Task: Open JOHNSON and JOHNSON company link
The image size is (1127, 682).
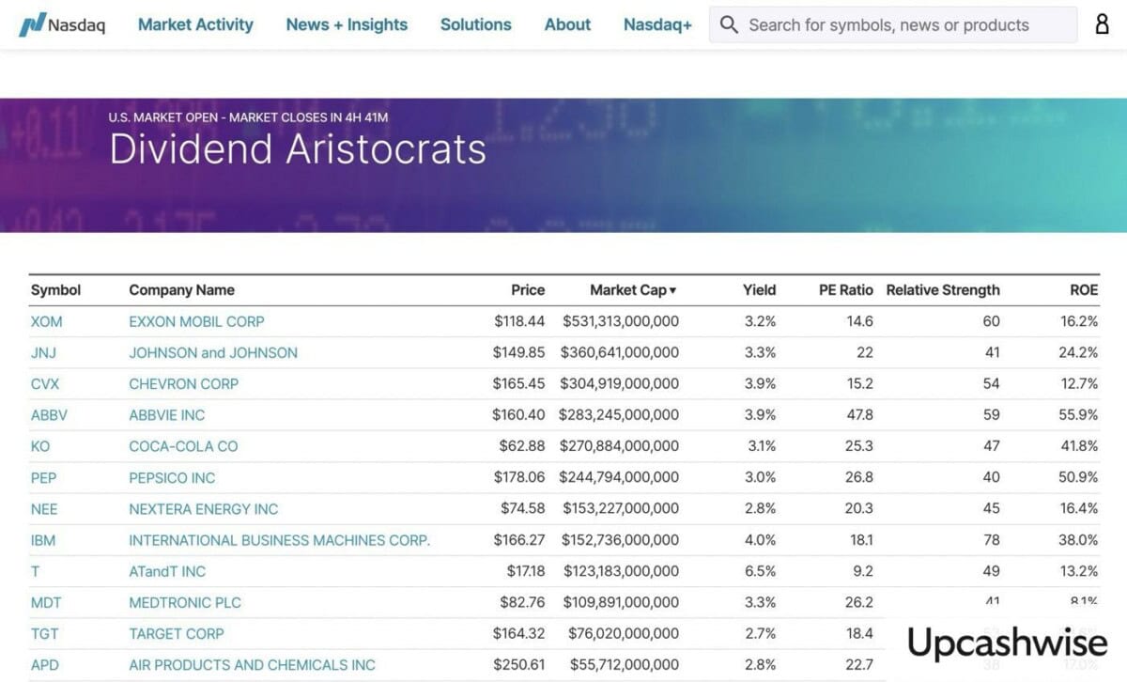Action: point(213,352)
